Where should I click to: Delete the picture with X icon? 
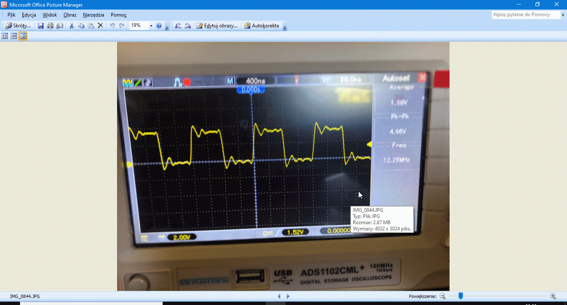pyautogui.click(x=100, y=26)
